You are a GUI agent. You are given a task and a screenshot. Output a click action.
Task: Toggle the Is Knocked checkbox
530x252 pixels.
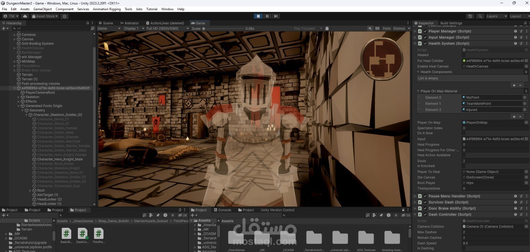[464, 166]
